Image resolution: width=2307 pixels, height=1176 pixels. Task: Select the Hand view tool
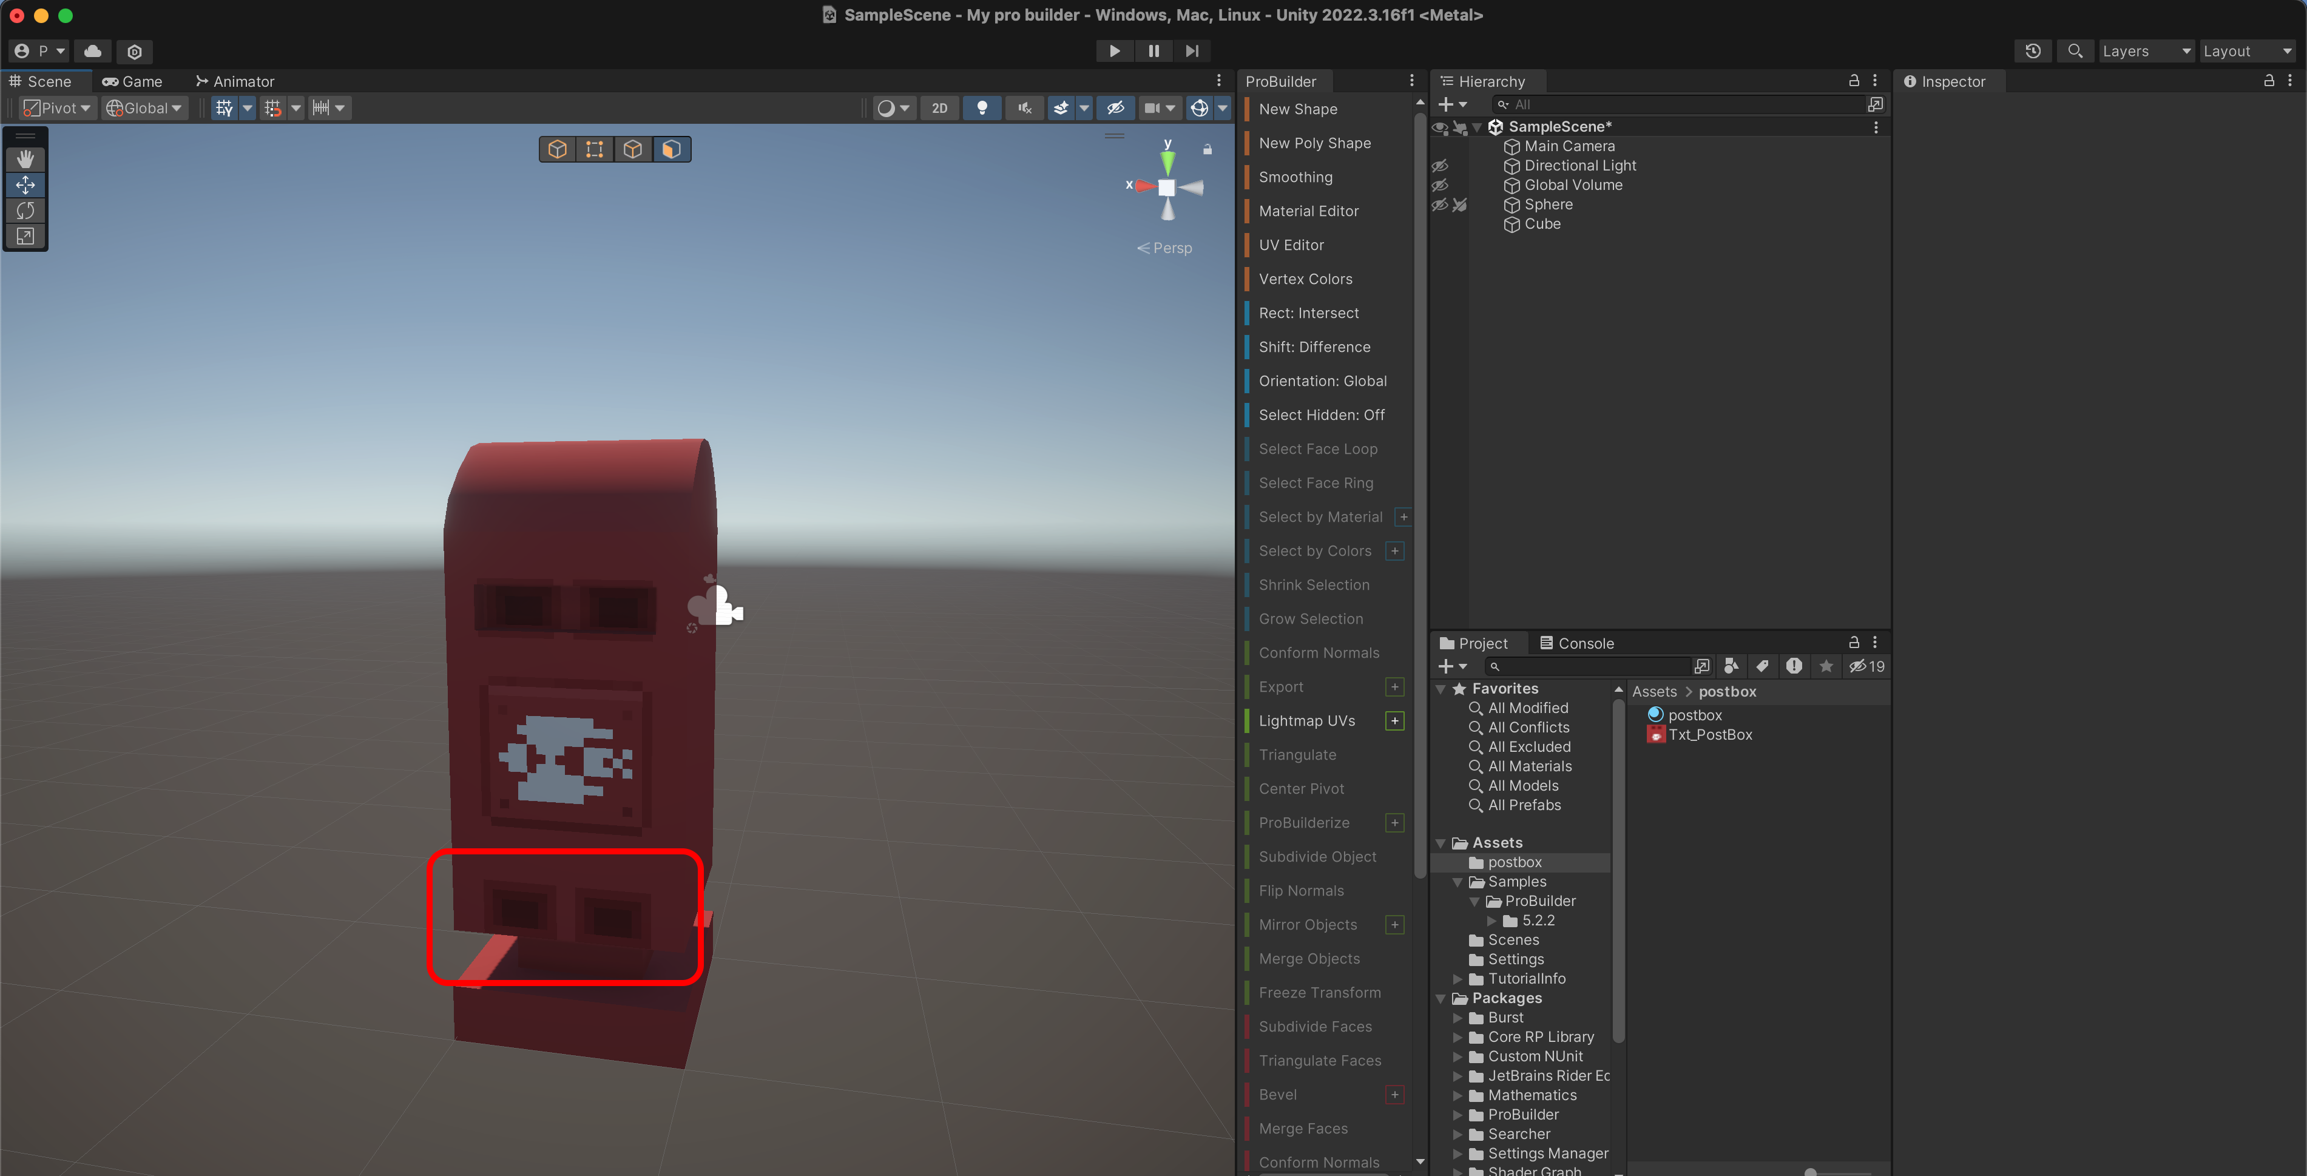pos(25,158)
